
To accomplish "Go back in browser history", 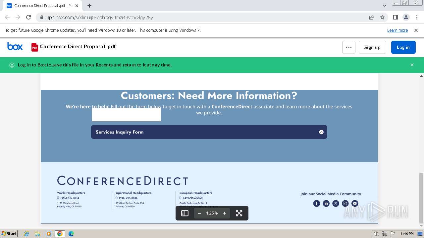I will 7,17.
